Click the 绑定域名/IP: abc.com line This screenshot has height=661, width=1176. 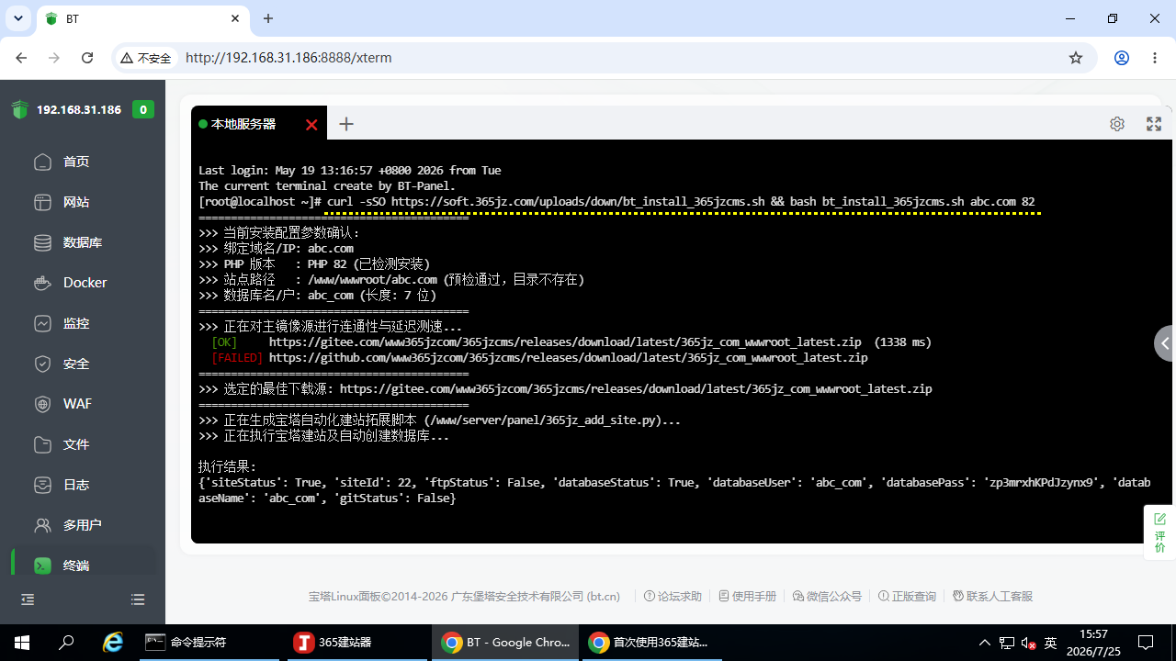pos(276,249)
